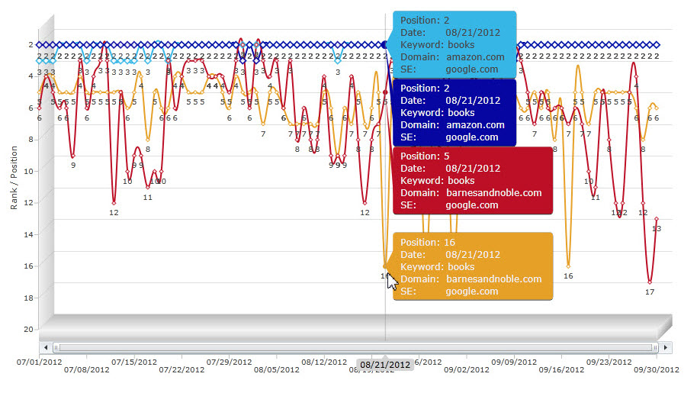Grab the scrollbar right resize grip

pos(655,347)
